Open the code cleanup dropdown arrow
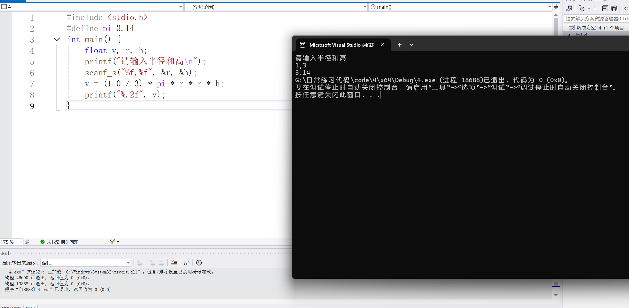This screenshot has width=629, height=308. tap(118, 242)
